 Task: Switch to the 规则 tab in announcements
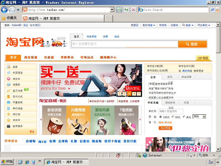pyautogui.click(x=170, y=77)
